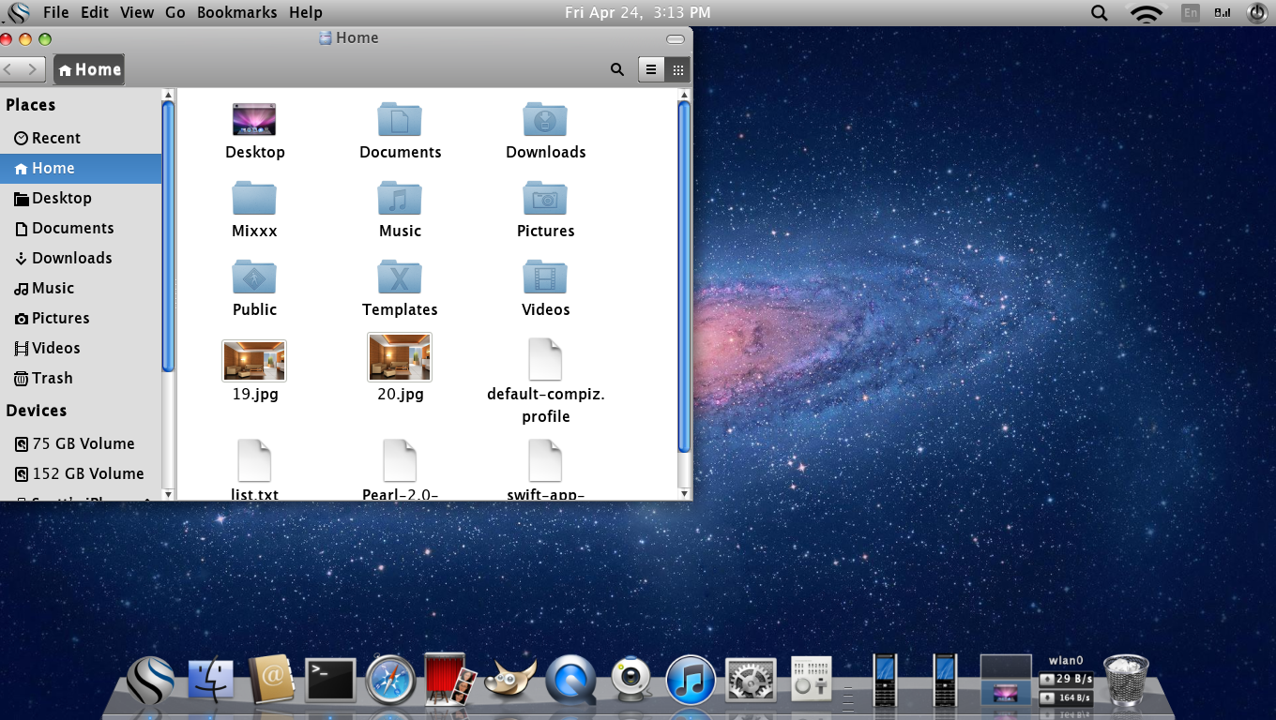Open the Videos folder icon in file view
Viewport: 1276px width, 720px height.
(x=545, y=277)
